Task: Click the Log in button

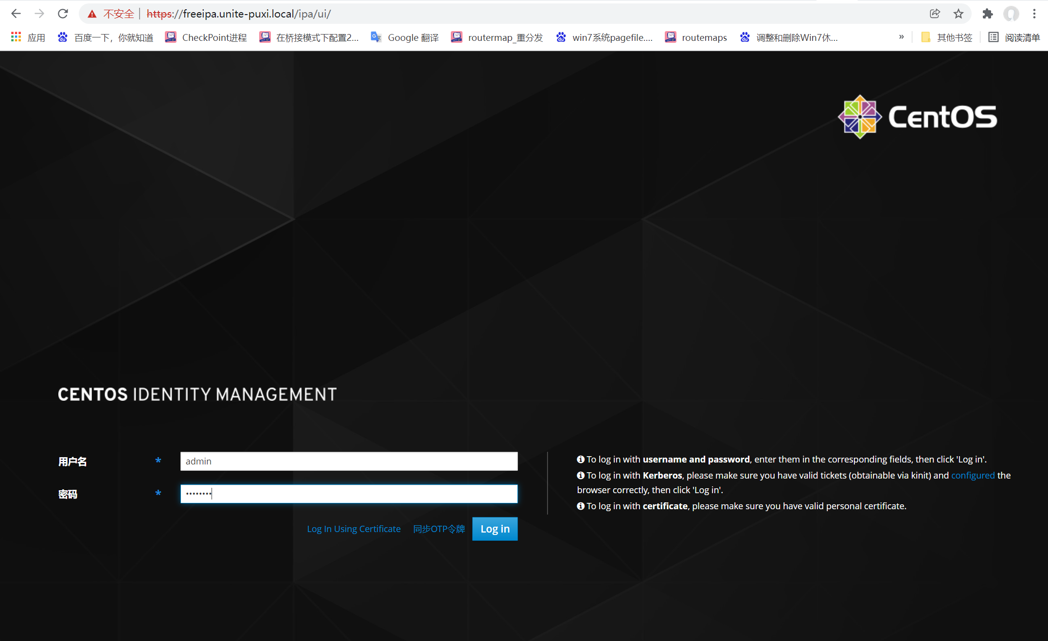Action: 494,529
